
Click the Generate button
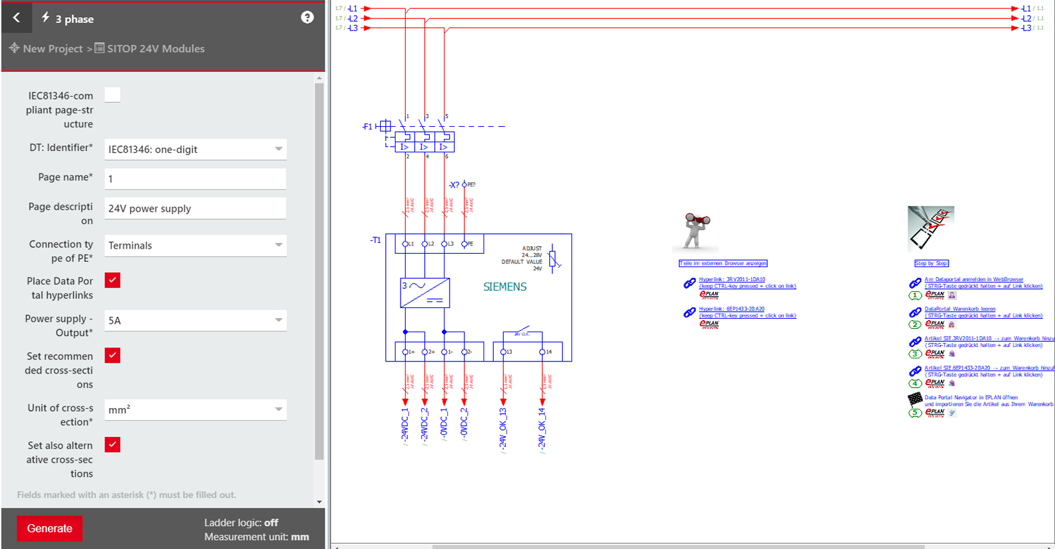click(x=50, y=529)
